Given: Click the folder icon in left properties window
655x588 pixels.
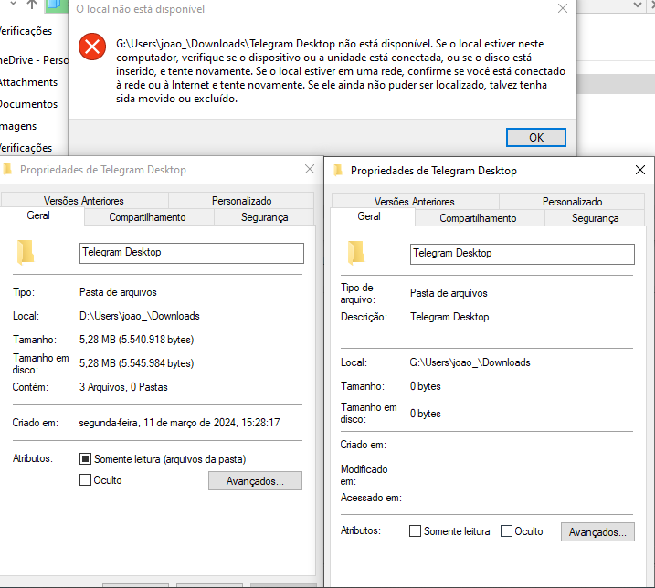Looking at the screenshot, I should point(26,252).
